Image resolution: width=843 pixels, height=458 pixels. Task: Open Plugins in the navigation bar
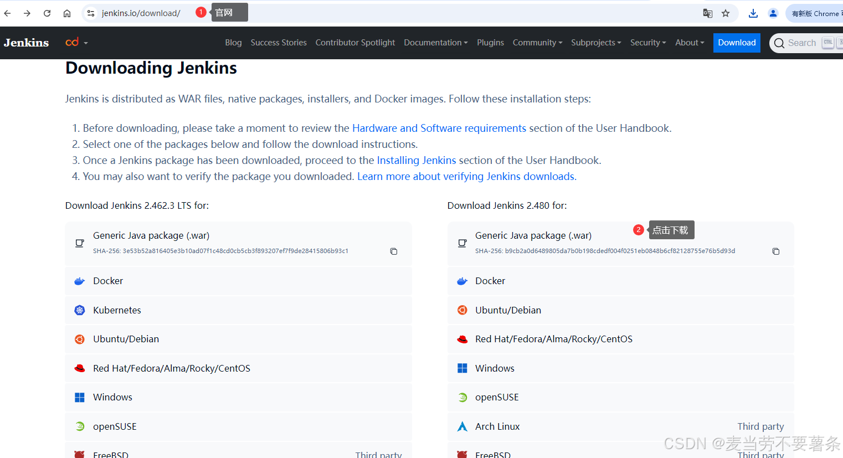coord(490,43)
